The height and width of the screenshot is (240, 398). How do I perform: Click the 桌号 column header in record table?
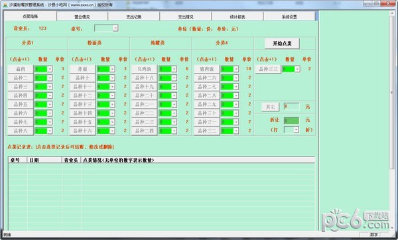(17, 160)
